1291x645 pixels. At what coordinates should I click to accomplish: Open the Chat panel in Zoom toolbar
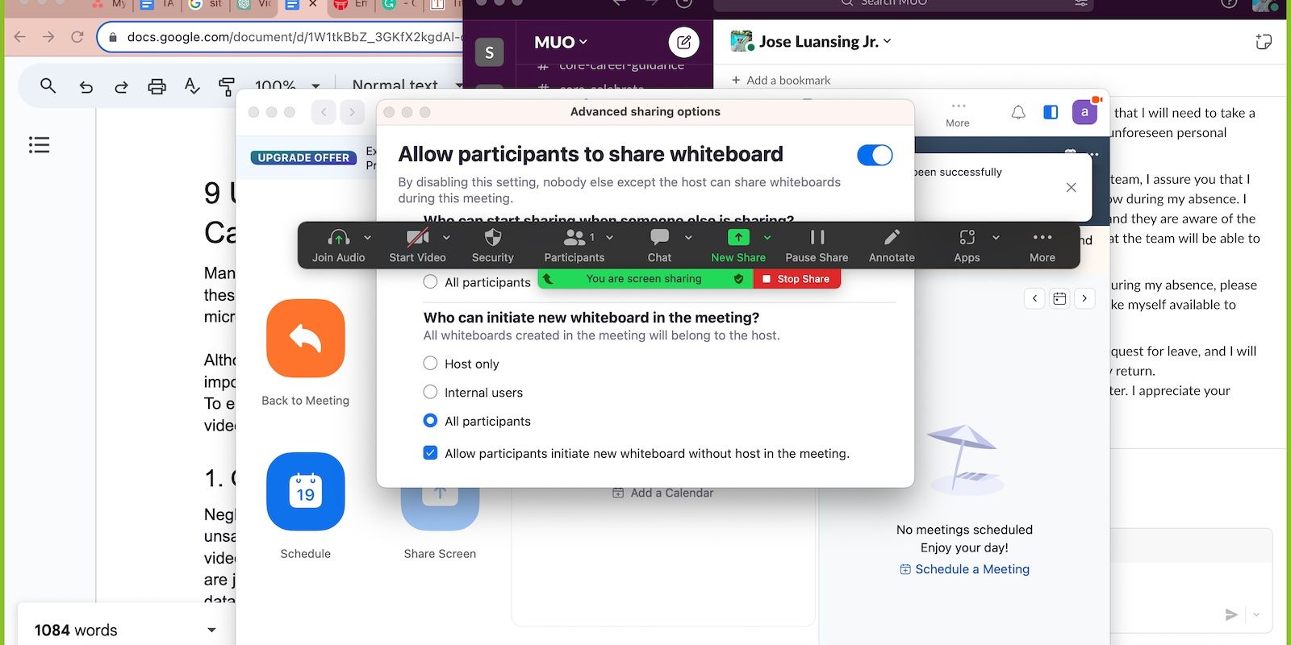point(659,238)
